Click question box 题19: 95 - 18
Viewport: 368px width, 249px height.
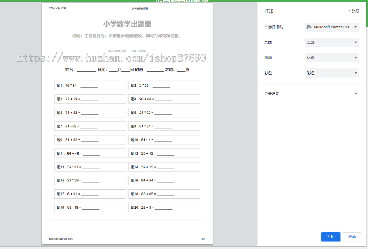click(90, 208)
